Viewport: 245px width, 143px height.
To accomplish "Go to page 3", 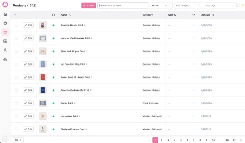I will coord(168,140).
